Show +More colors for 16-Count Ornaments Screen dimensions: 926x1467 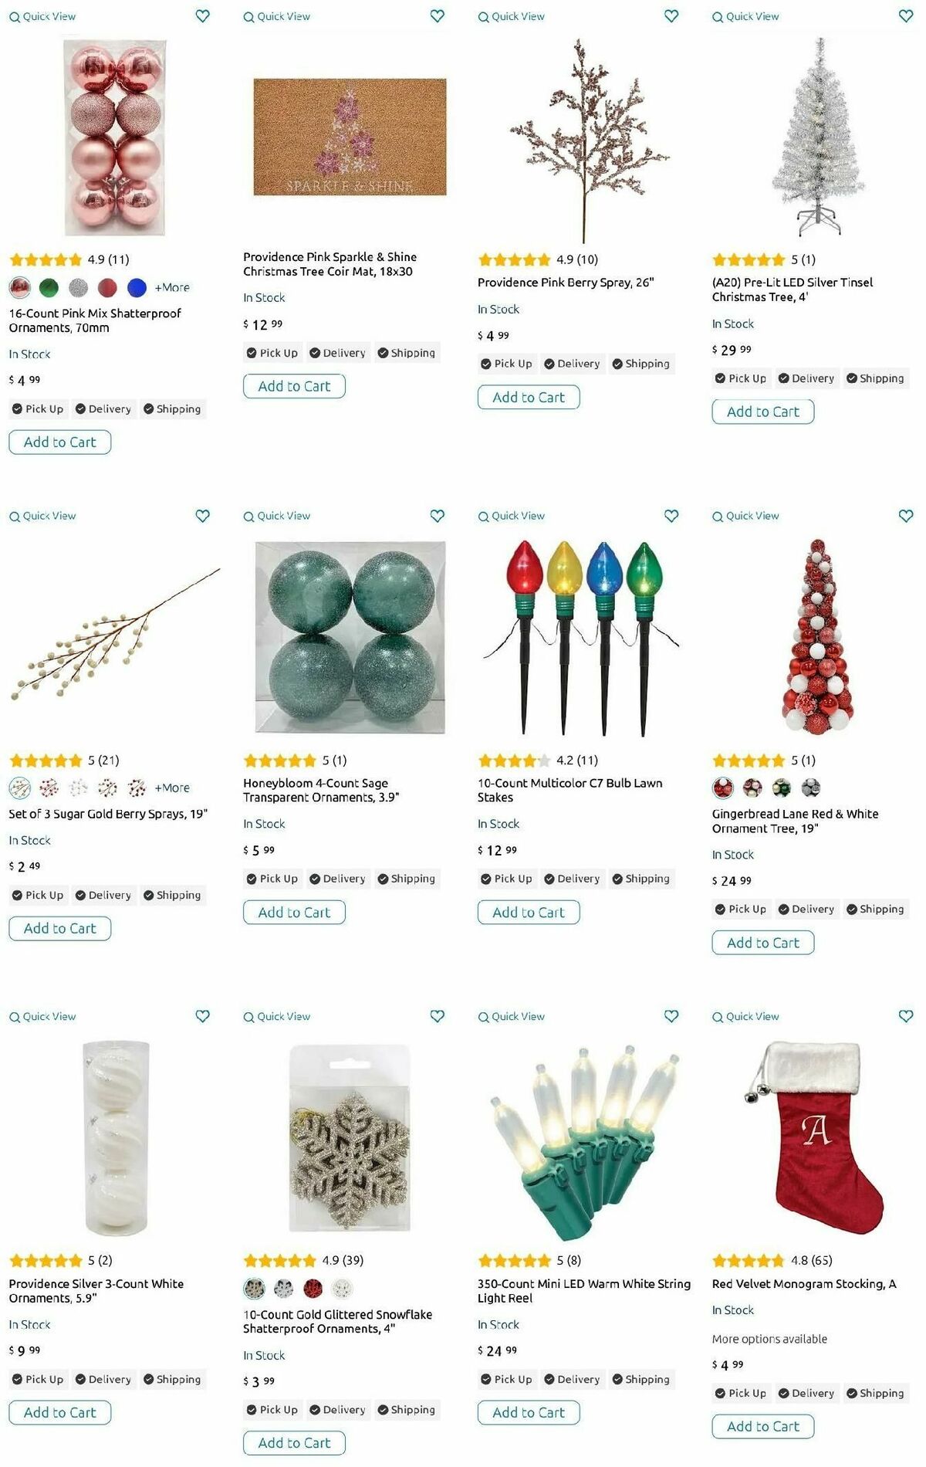click(172, 287)
